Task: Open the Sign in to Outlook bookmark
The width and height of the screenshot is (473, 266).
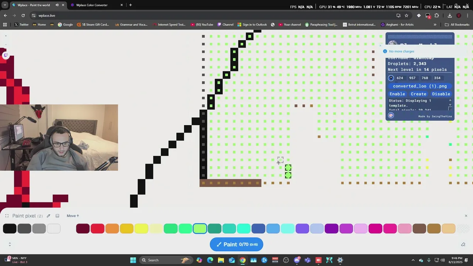Action: click(252, 25)
